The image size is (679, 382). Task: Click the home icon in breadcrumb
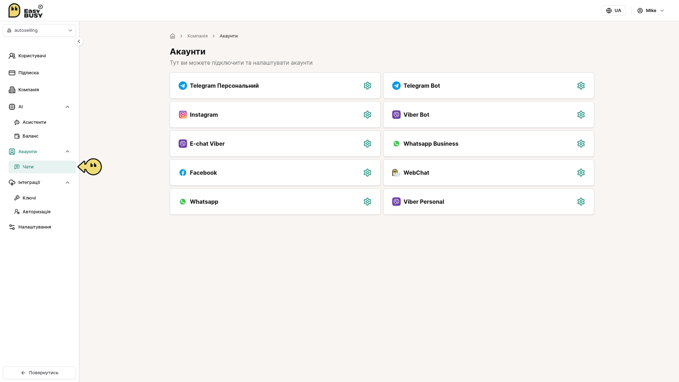click(x=173, y=36)
